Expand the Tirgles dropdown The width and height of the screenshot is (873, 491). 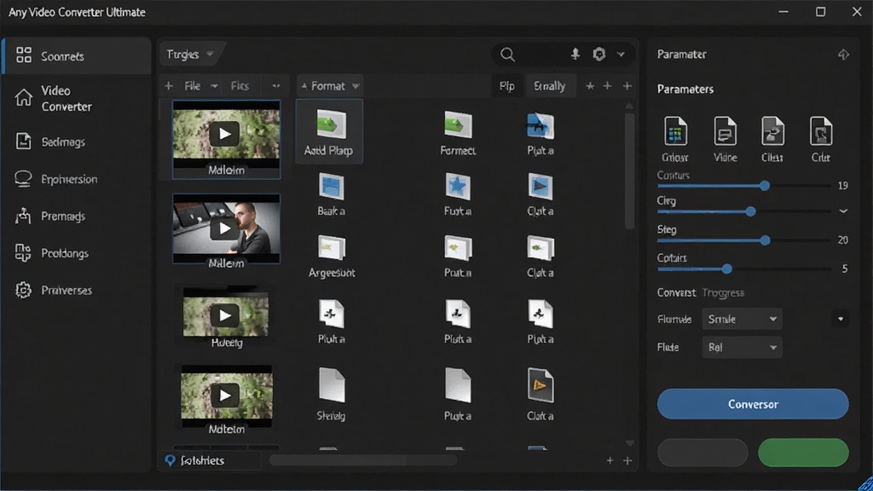189,54
